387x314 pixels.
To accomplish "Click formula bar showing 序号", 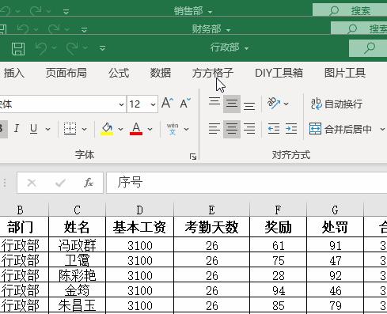I will (x=246, y=183).
